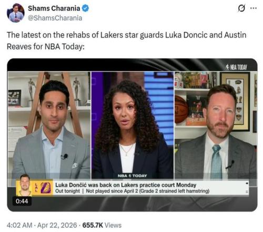Open the Grok slashed-circle icon
Screen dimensions: 263x232
(x=241, y=8)
